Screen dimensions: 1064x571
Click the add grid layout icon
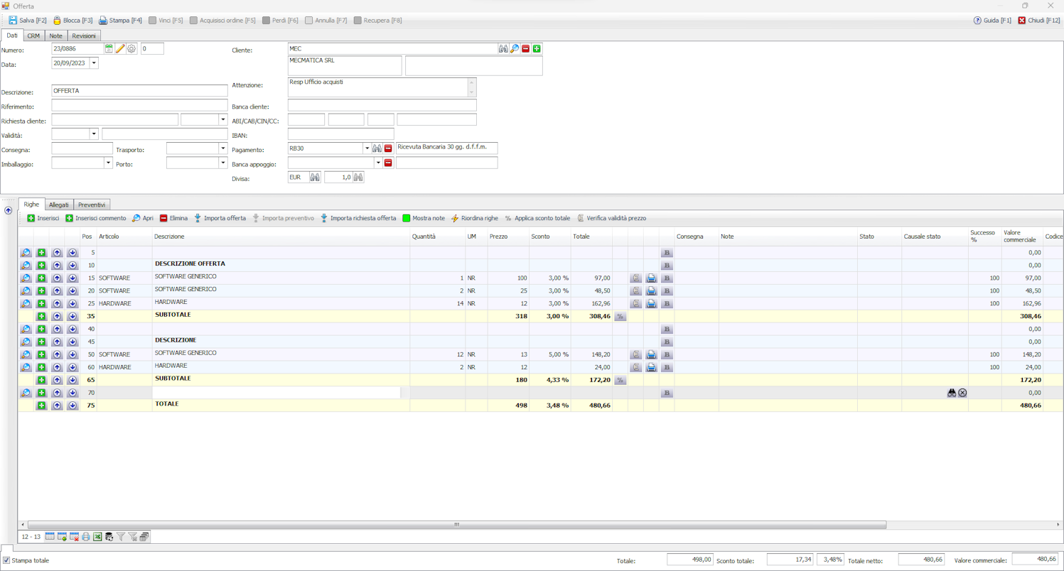click(62, 537)
